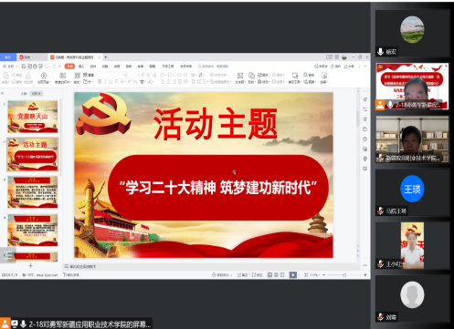
Task: Apply Italic with the toolbar icon
Action: [105, 82]
